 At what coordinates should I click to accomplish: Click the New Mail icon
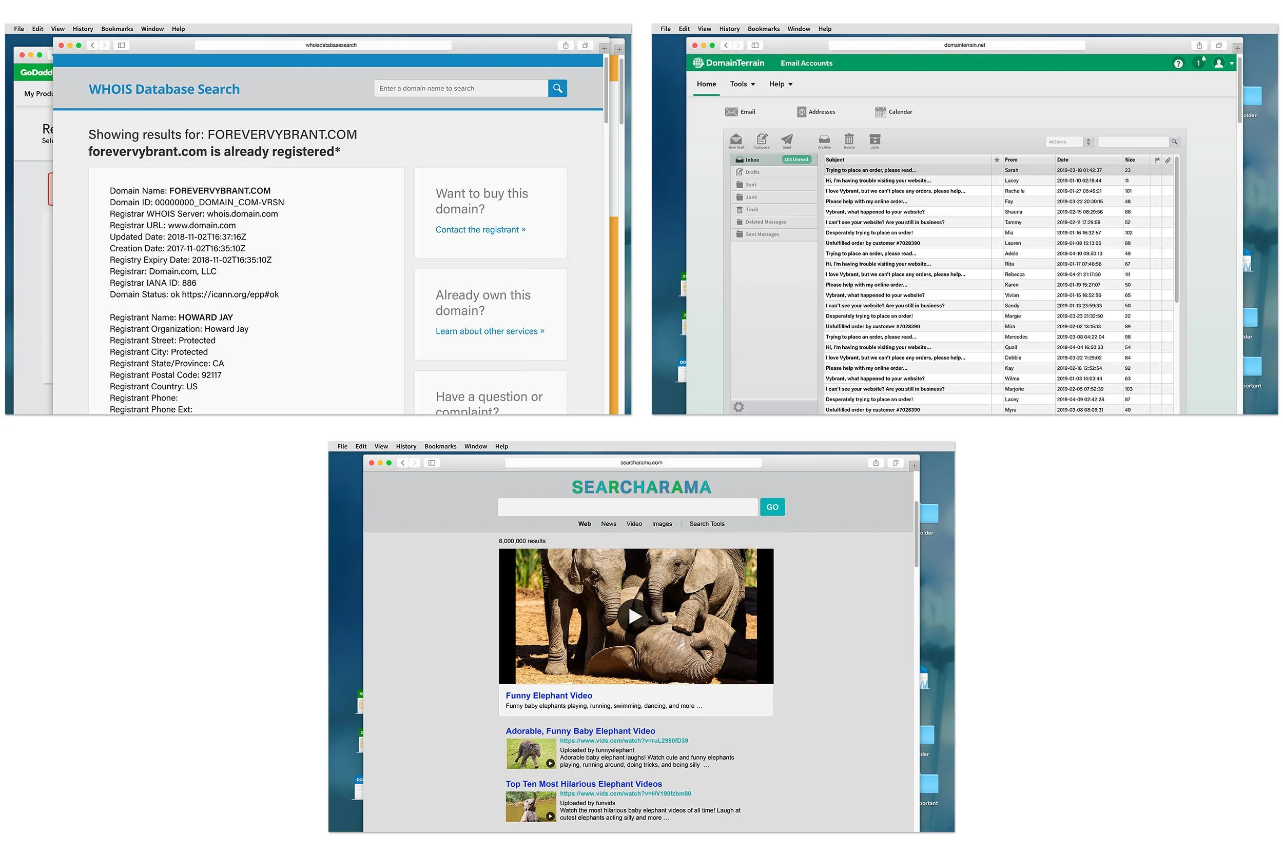(736, 140)
